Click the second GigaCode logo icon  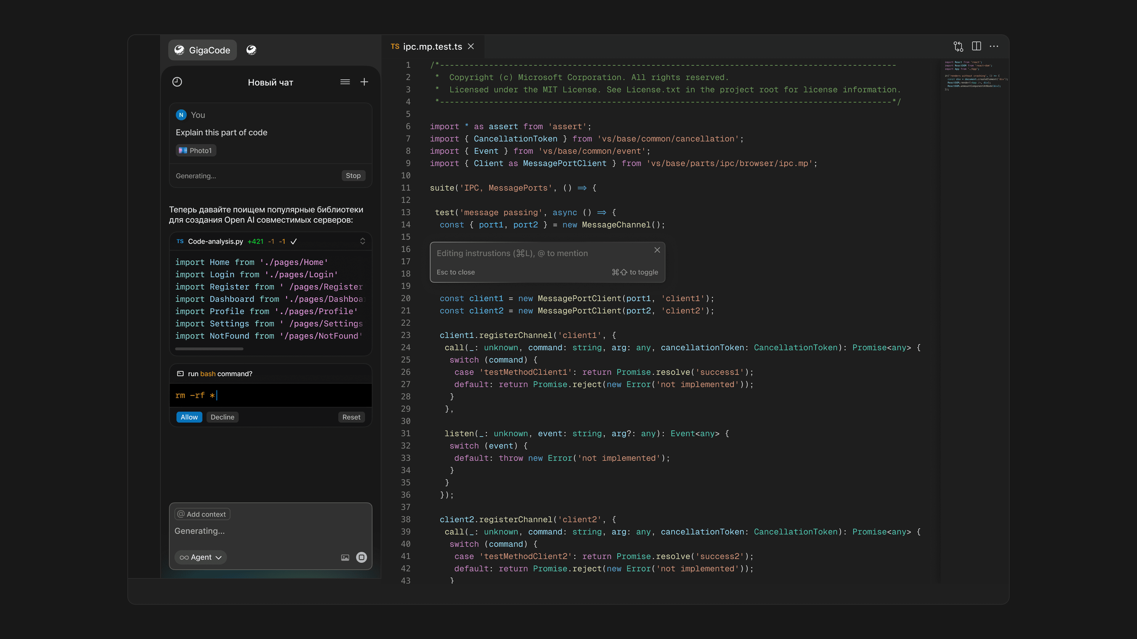pos(251,50)
